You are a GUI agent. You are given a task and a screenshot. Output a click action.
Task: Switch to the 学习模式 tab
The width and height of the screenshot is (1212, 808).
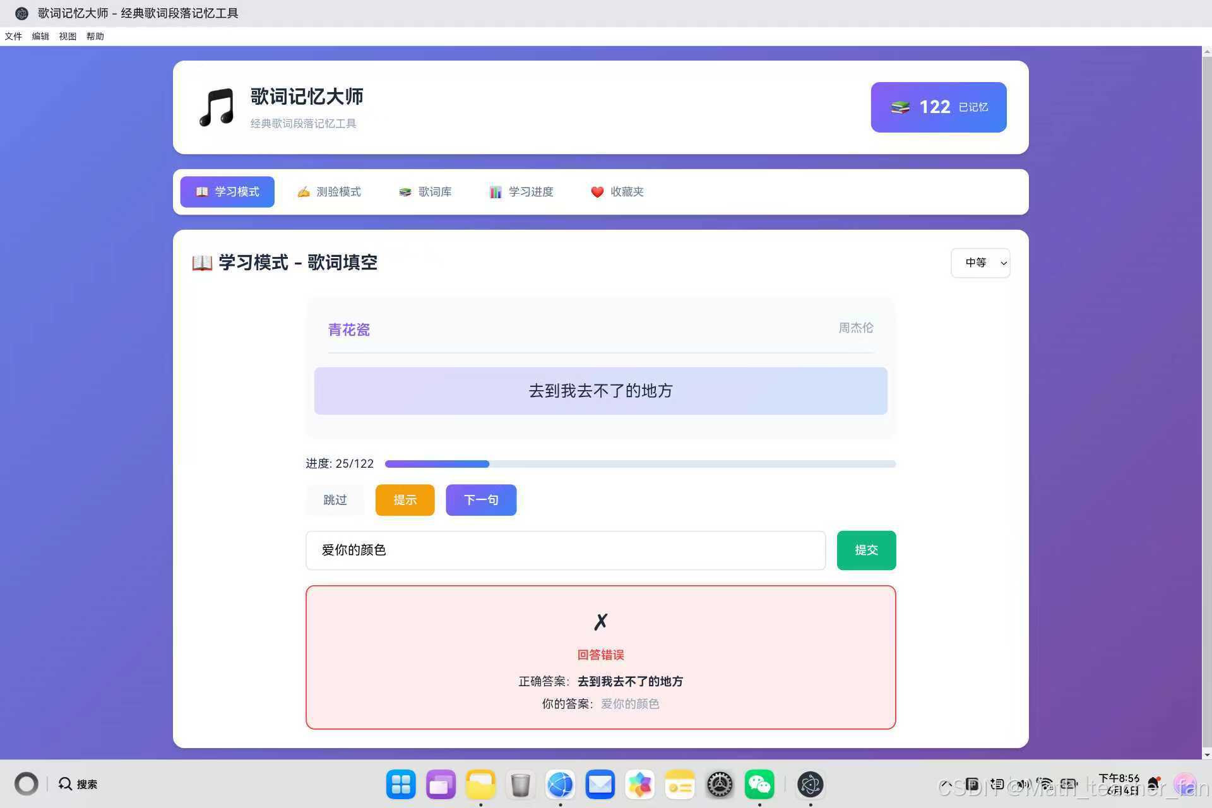227,192
